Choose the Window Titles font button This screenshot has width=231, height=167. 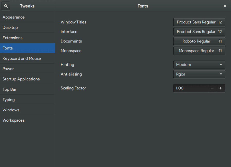pyautogui.click(x=199, y=22)
